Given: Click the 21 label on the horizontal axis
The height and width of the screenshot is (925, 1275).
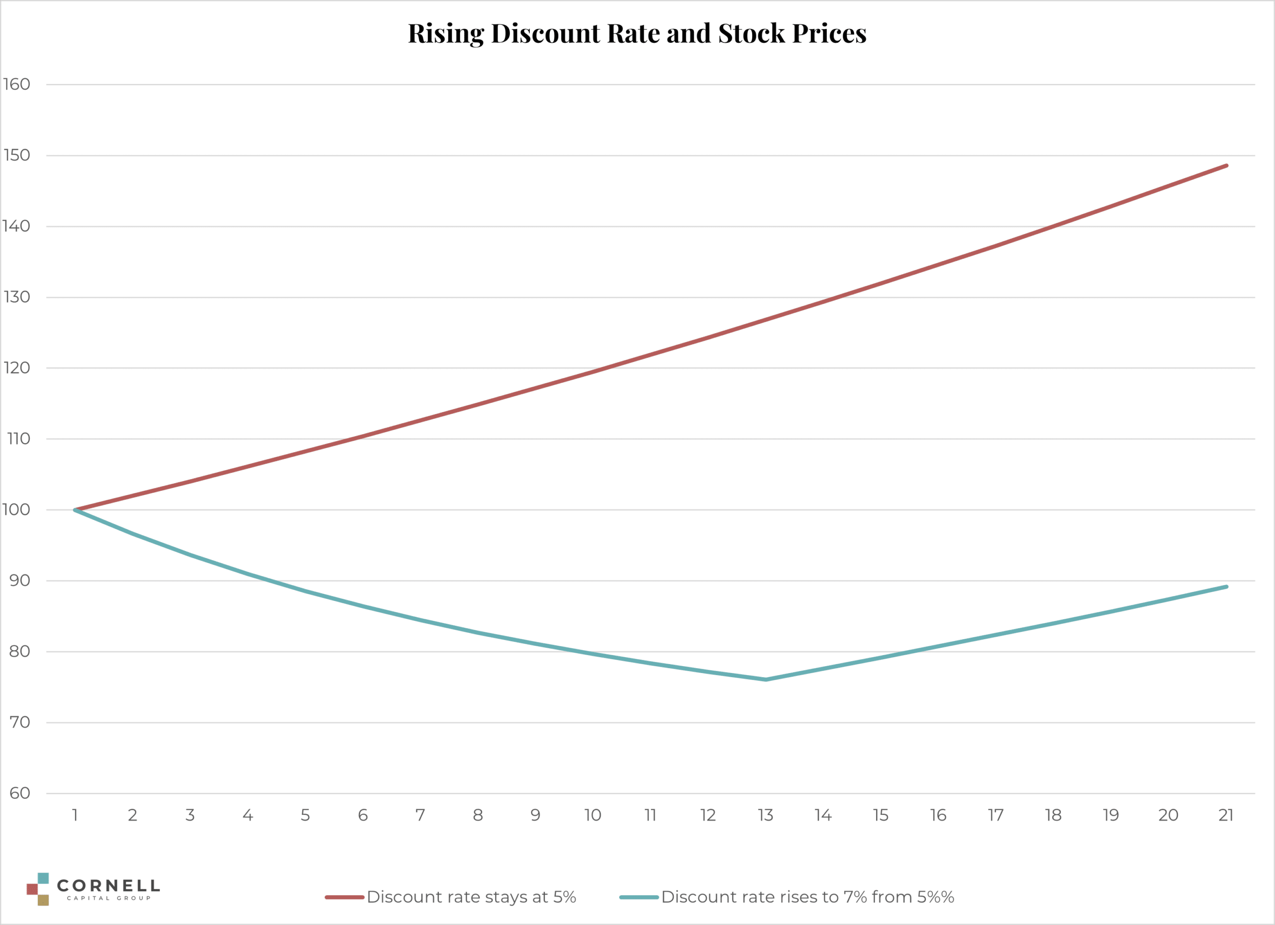Looking at the screenshot, I should tap(1226, 815).
